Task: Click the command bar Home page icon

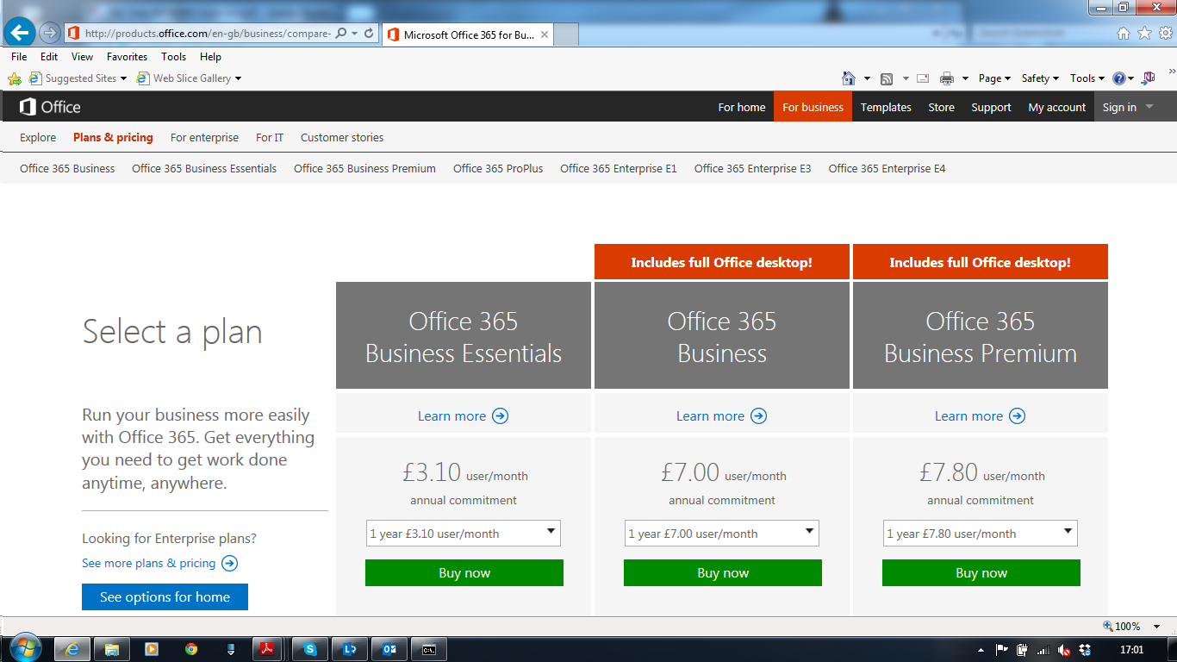Action: pos(849,78)
